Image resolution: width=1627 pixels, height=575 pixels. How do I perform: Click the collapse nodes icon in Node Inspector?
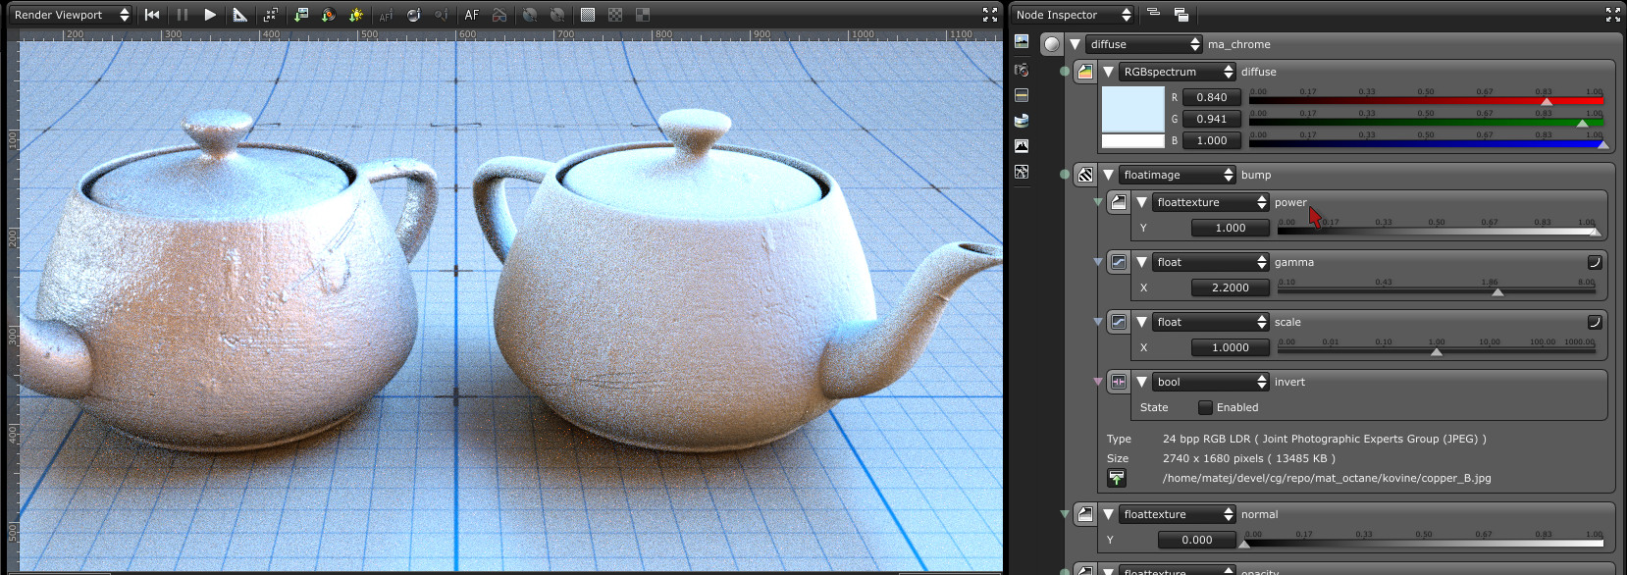[1153, 14]
